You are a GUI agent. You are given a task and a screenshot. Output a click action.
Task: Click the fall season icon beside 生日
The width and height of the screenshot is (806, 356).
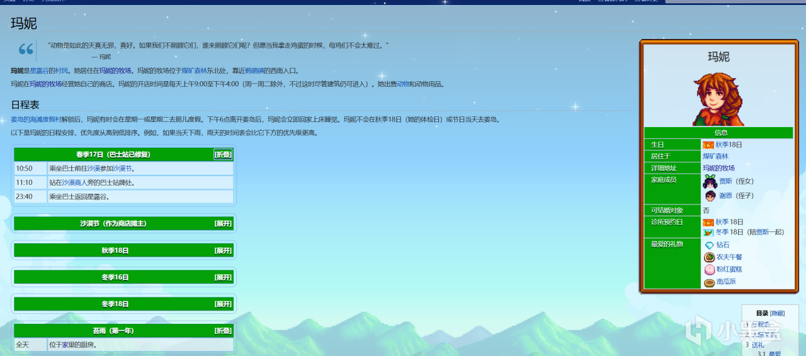pyautogui.click(x=708, y=145)
